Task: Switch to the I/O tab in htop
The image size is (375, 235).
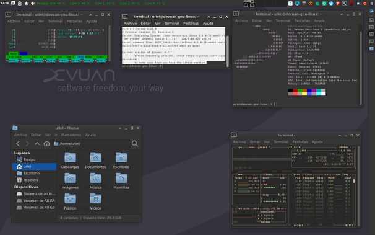Action: coord(24,53)
